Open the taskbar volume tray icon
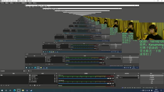Screen dimensions: 164x92 pyautogui.click(x=147, y=90)
